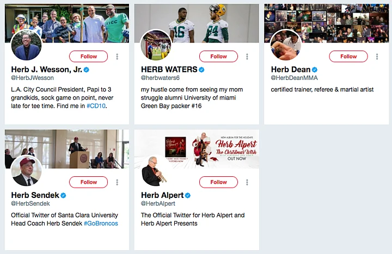Expand the three-dot menu for Herb Dean

click(x=377, y=57)
